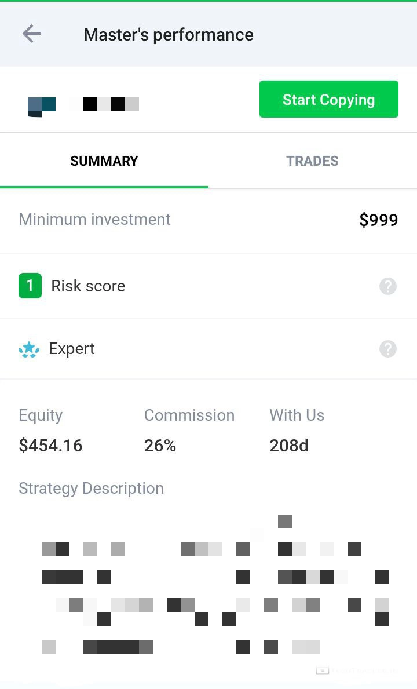Tap the 208d With Us value
This screenshot has width=417, height=689.
(x=288, y=446)
